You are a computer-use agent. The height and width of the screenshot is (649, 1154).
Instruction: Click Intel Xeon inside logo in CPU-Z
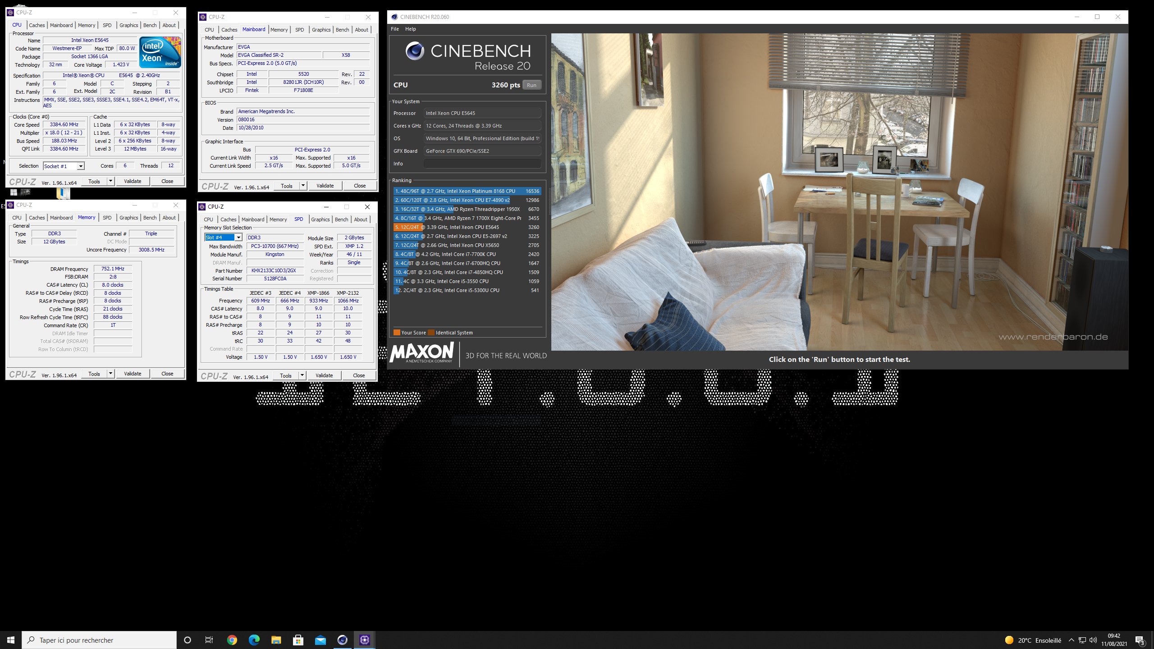[160, 52]
